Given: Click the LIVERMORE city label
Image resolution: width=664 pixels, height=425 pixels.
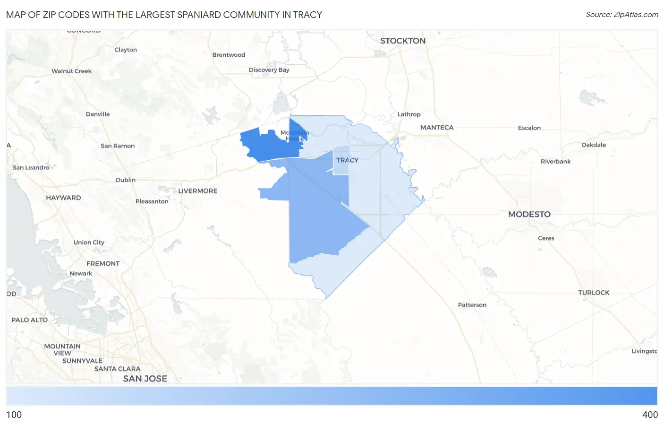Looking at the screenshot, I should click(198, 191).
